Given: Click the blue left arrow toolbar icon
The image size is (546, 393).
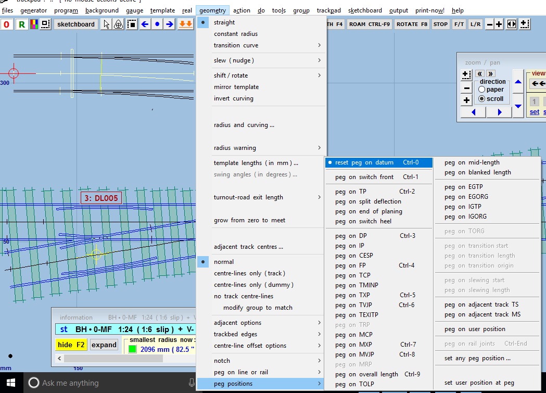Looking at the screenshot, I should [145, 24].
